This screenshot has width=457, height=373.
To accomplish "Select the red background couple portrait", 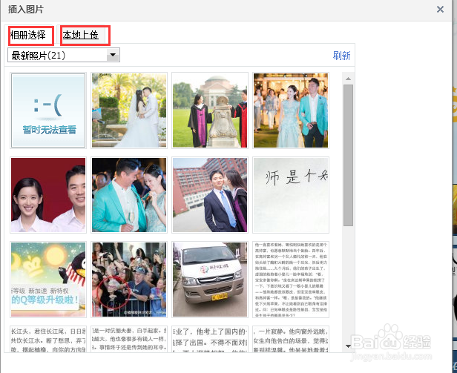I will (x=48, y=195).
